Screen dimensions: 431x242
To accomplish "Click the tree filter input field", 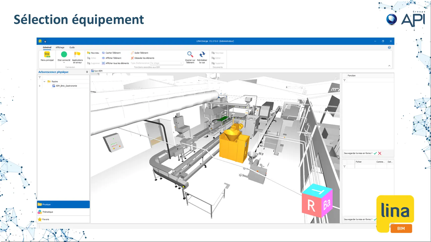I will coord(65,77).
